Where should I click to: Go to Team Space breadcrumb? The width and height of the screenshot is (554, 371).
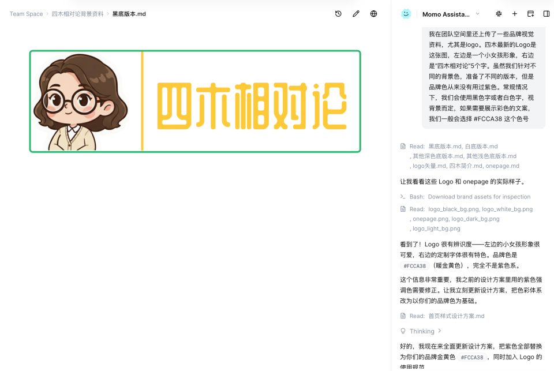26,14
